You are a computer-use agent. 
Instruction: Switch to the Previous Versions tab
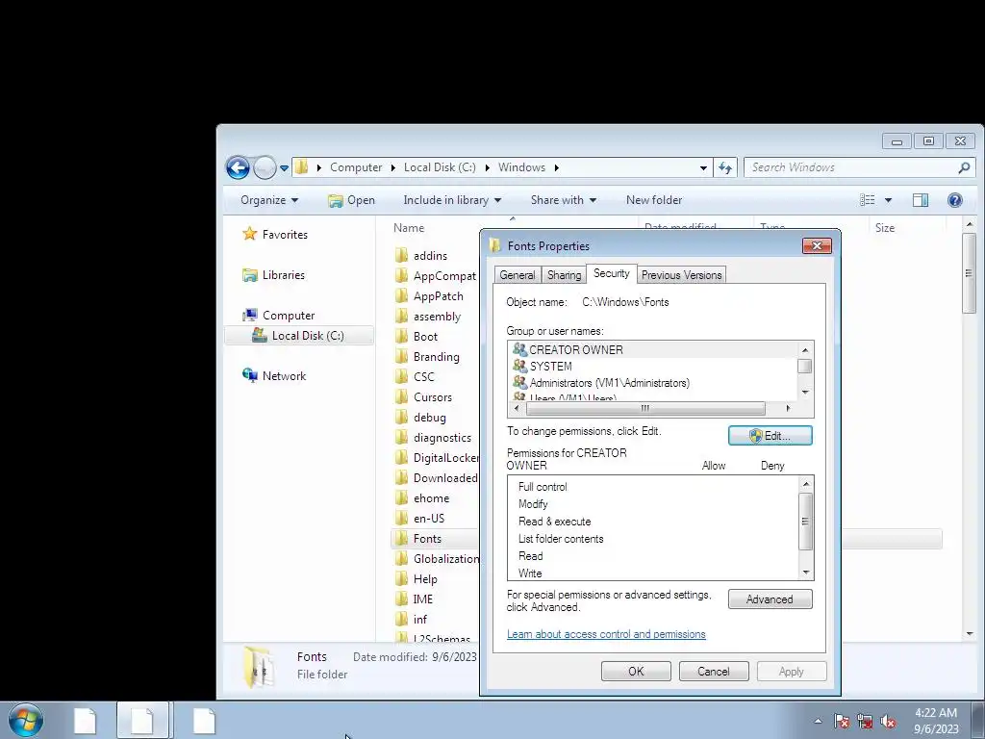682,275
